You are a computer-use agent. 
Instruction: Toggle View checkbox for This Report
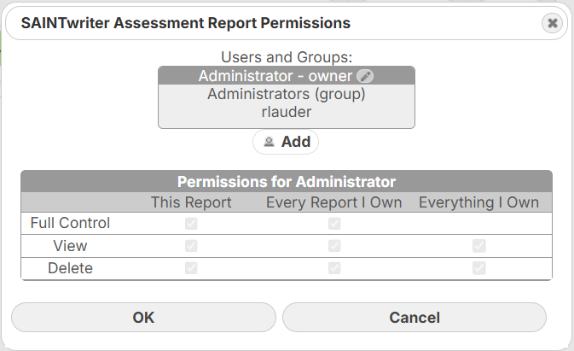pos(191,246)
